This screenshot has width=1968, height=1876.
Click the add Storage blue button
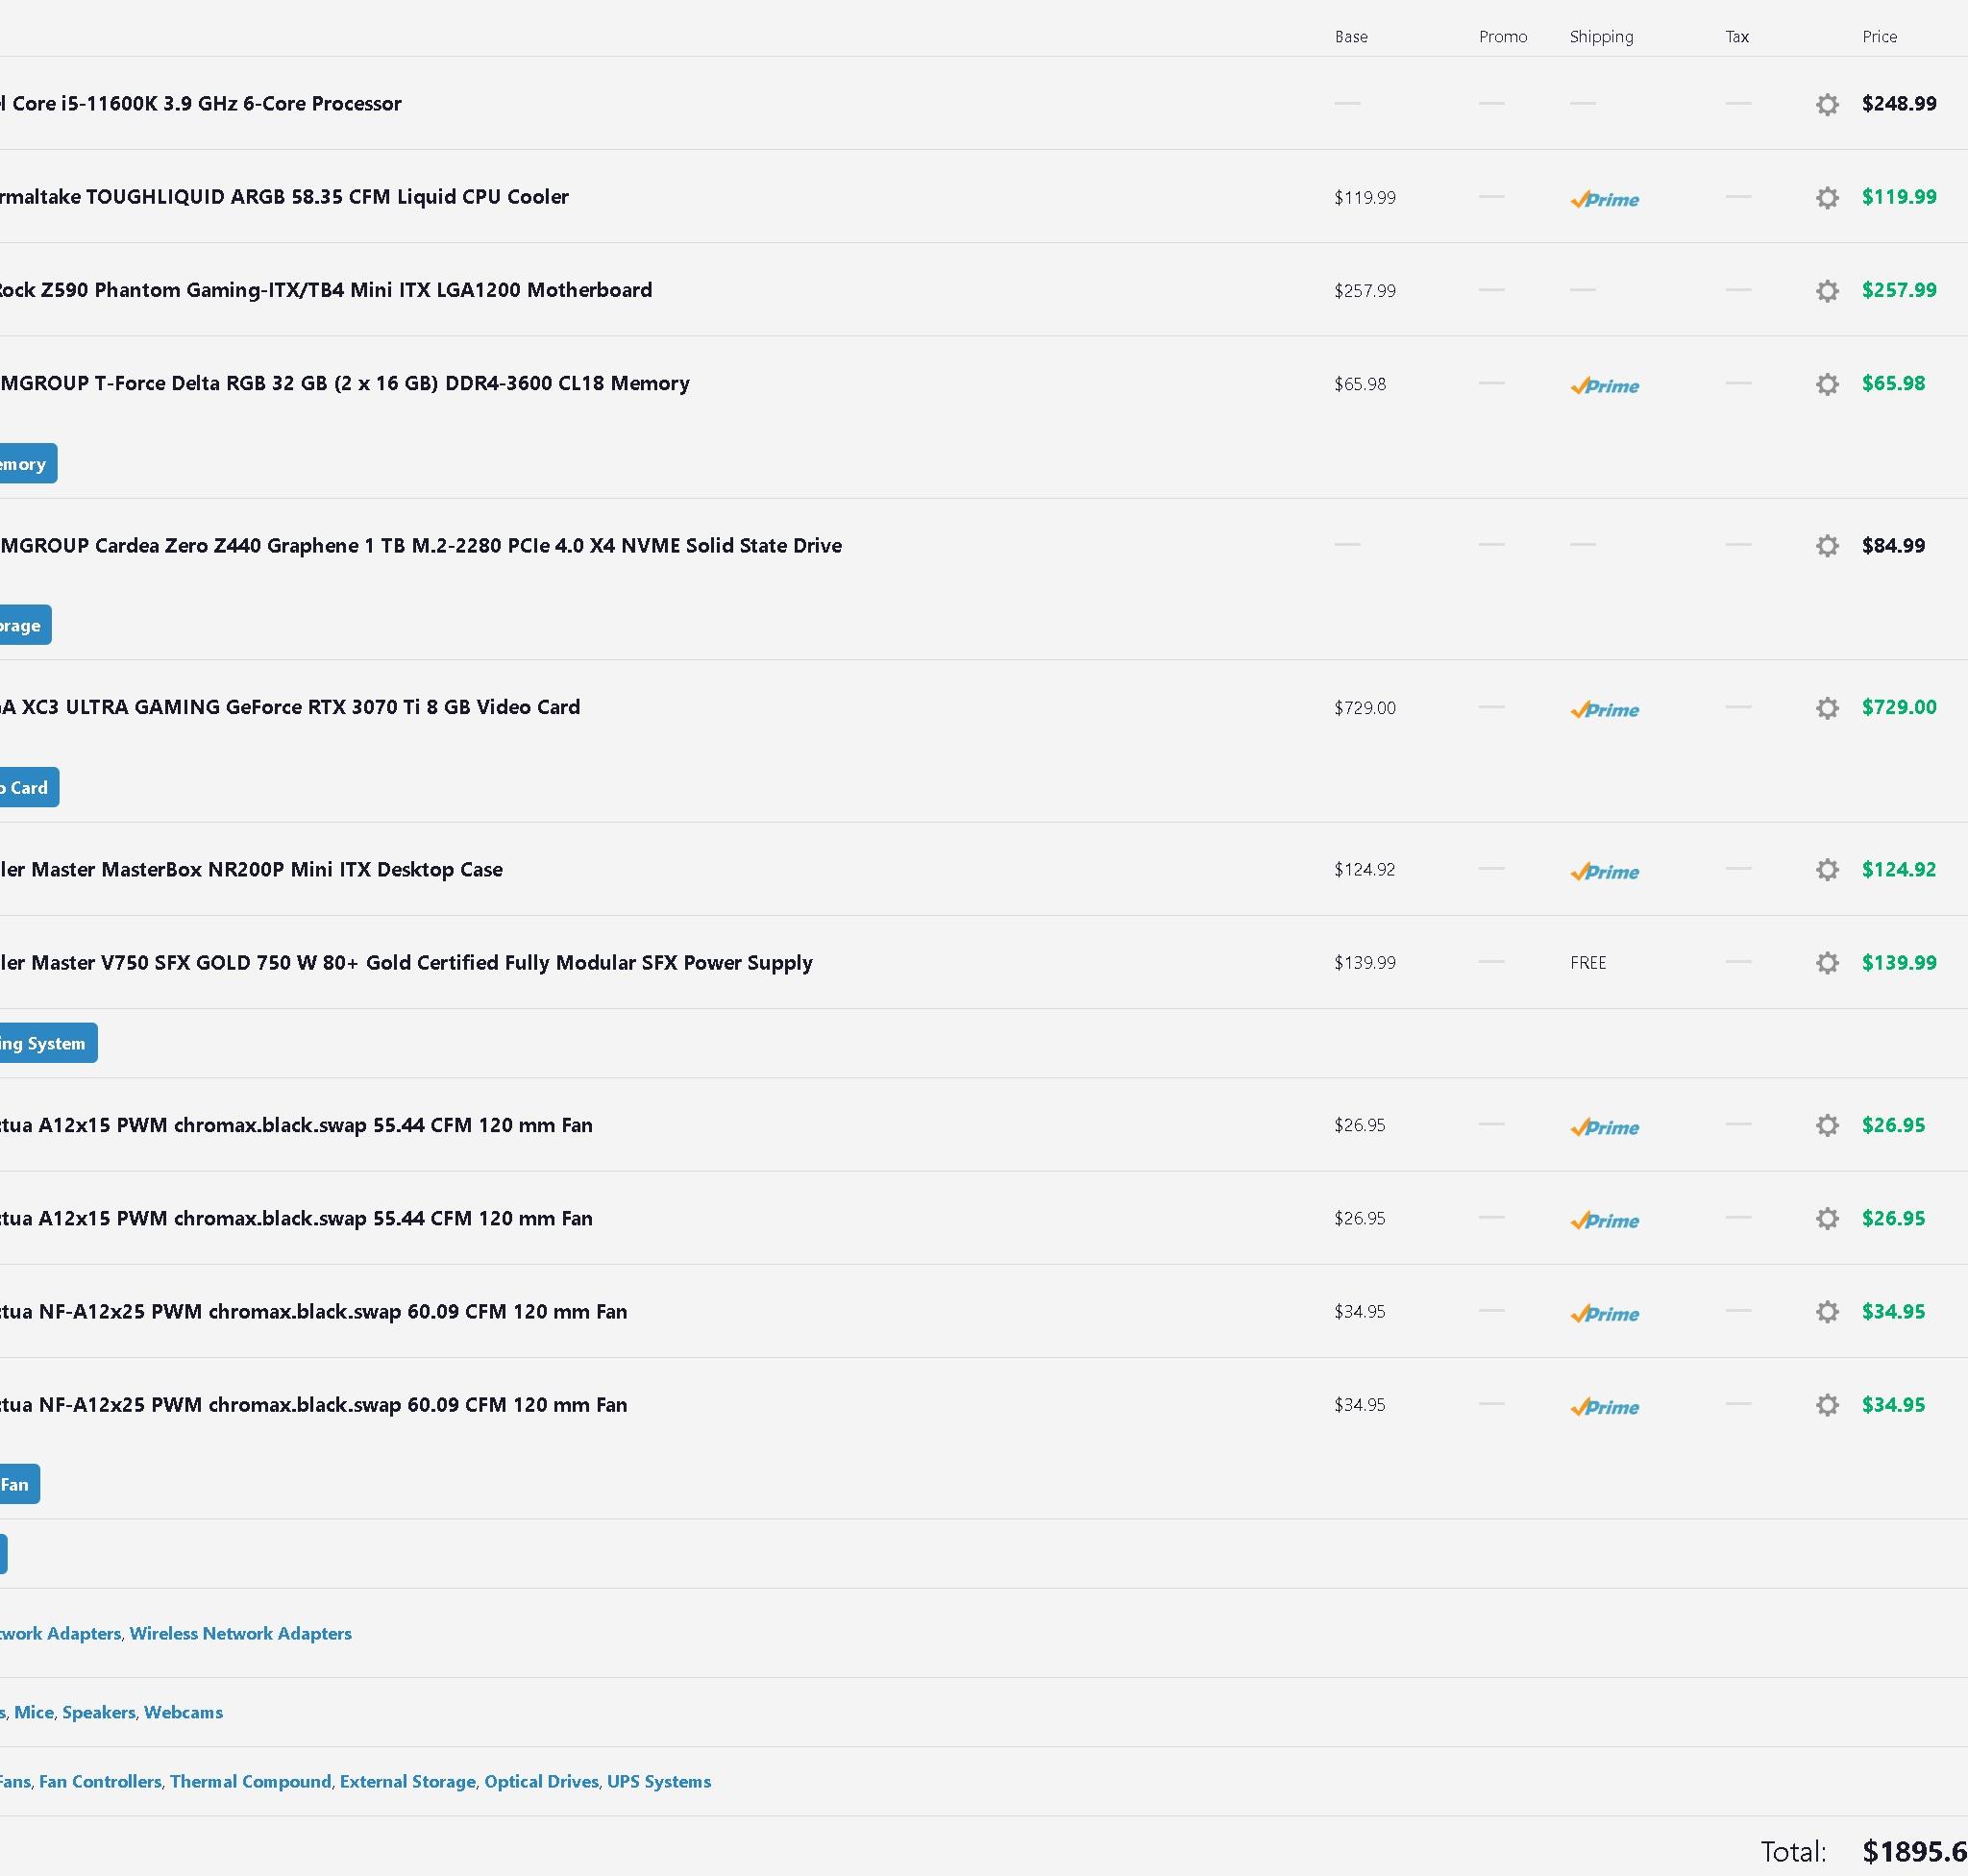[x=22, y=625]
